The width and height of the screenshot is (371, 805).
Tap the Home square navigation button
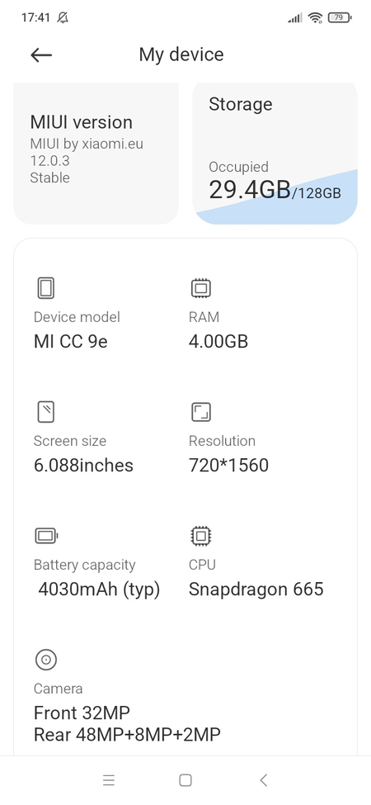coord(185,780)
